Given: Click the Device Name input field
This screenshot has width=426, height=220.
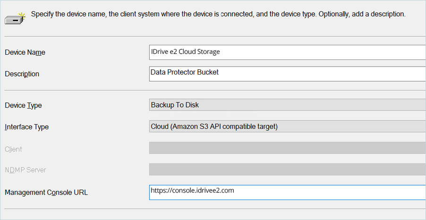Looking at the screenshot, I should 287,52.
